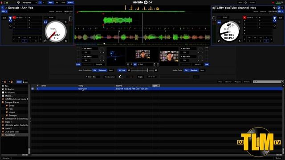Toggle first effect ON for right video FX
This screenshot has width=285, height=160.
tap(184, 52)
